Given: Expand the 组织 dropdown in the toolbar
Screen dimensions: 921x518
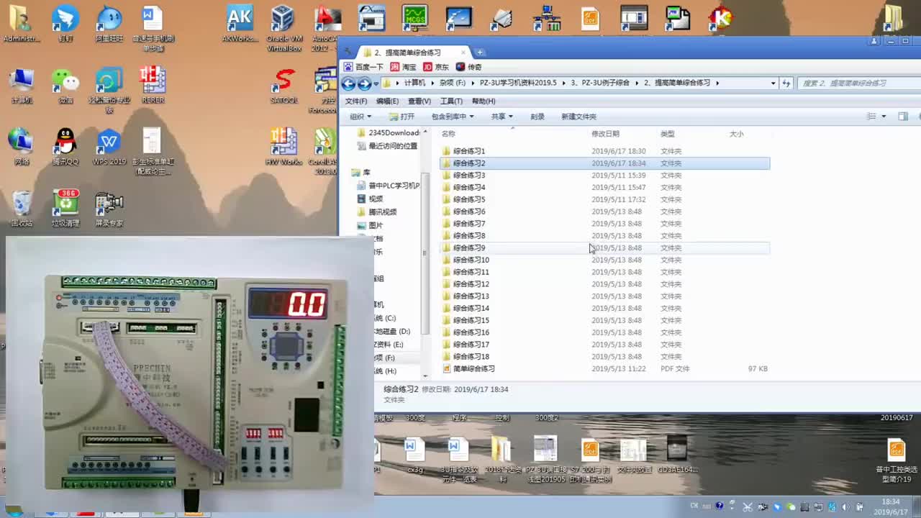Looking at the screenshot, I should 360,117.
